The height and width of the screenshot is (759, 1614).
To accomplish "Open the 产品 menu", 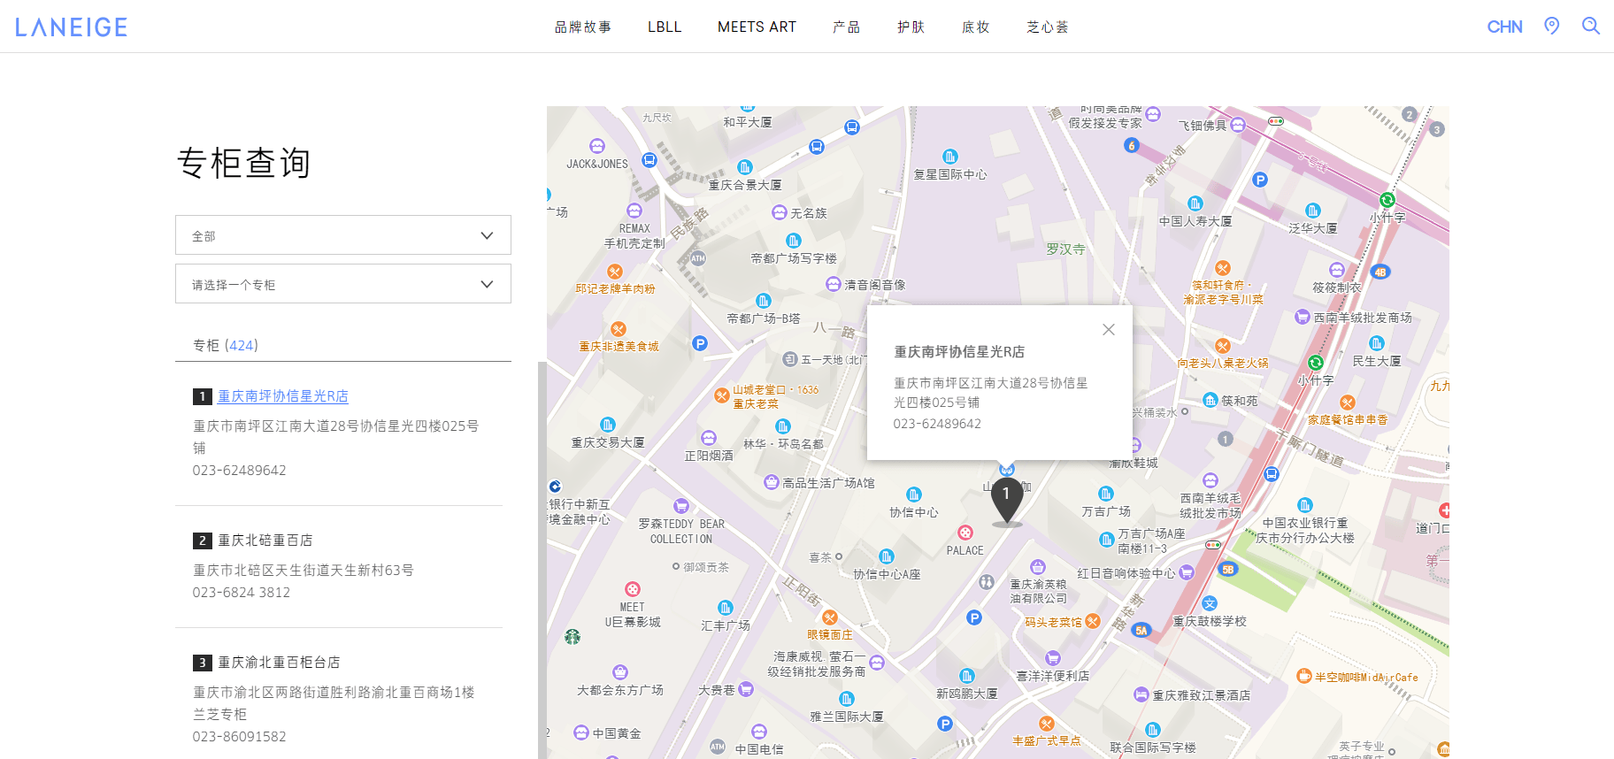I will coord(847,27).
